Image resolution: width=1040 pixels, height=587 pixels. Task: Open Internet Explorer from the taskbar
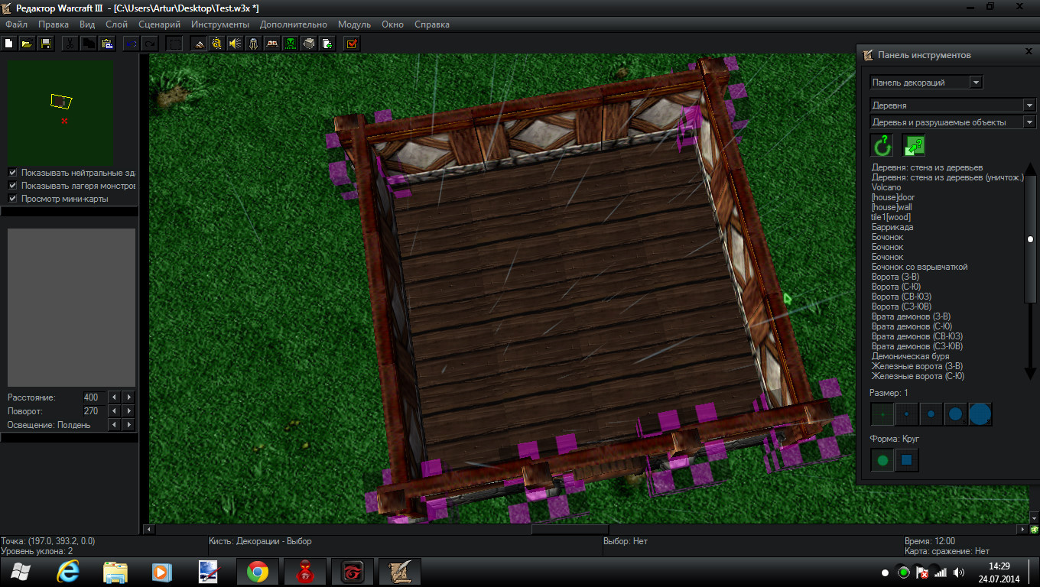point(69,572)
